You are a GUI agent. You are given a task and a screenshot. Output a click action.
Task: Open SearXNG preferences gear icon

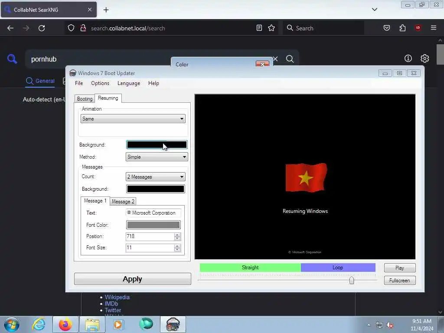(x=424, y=59)
